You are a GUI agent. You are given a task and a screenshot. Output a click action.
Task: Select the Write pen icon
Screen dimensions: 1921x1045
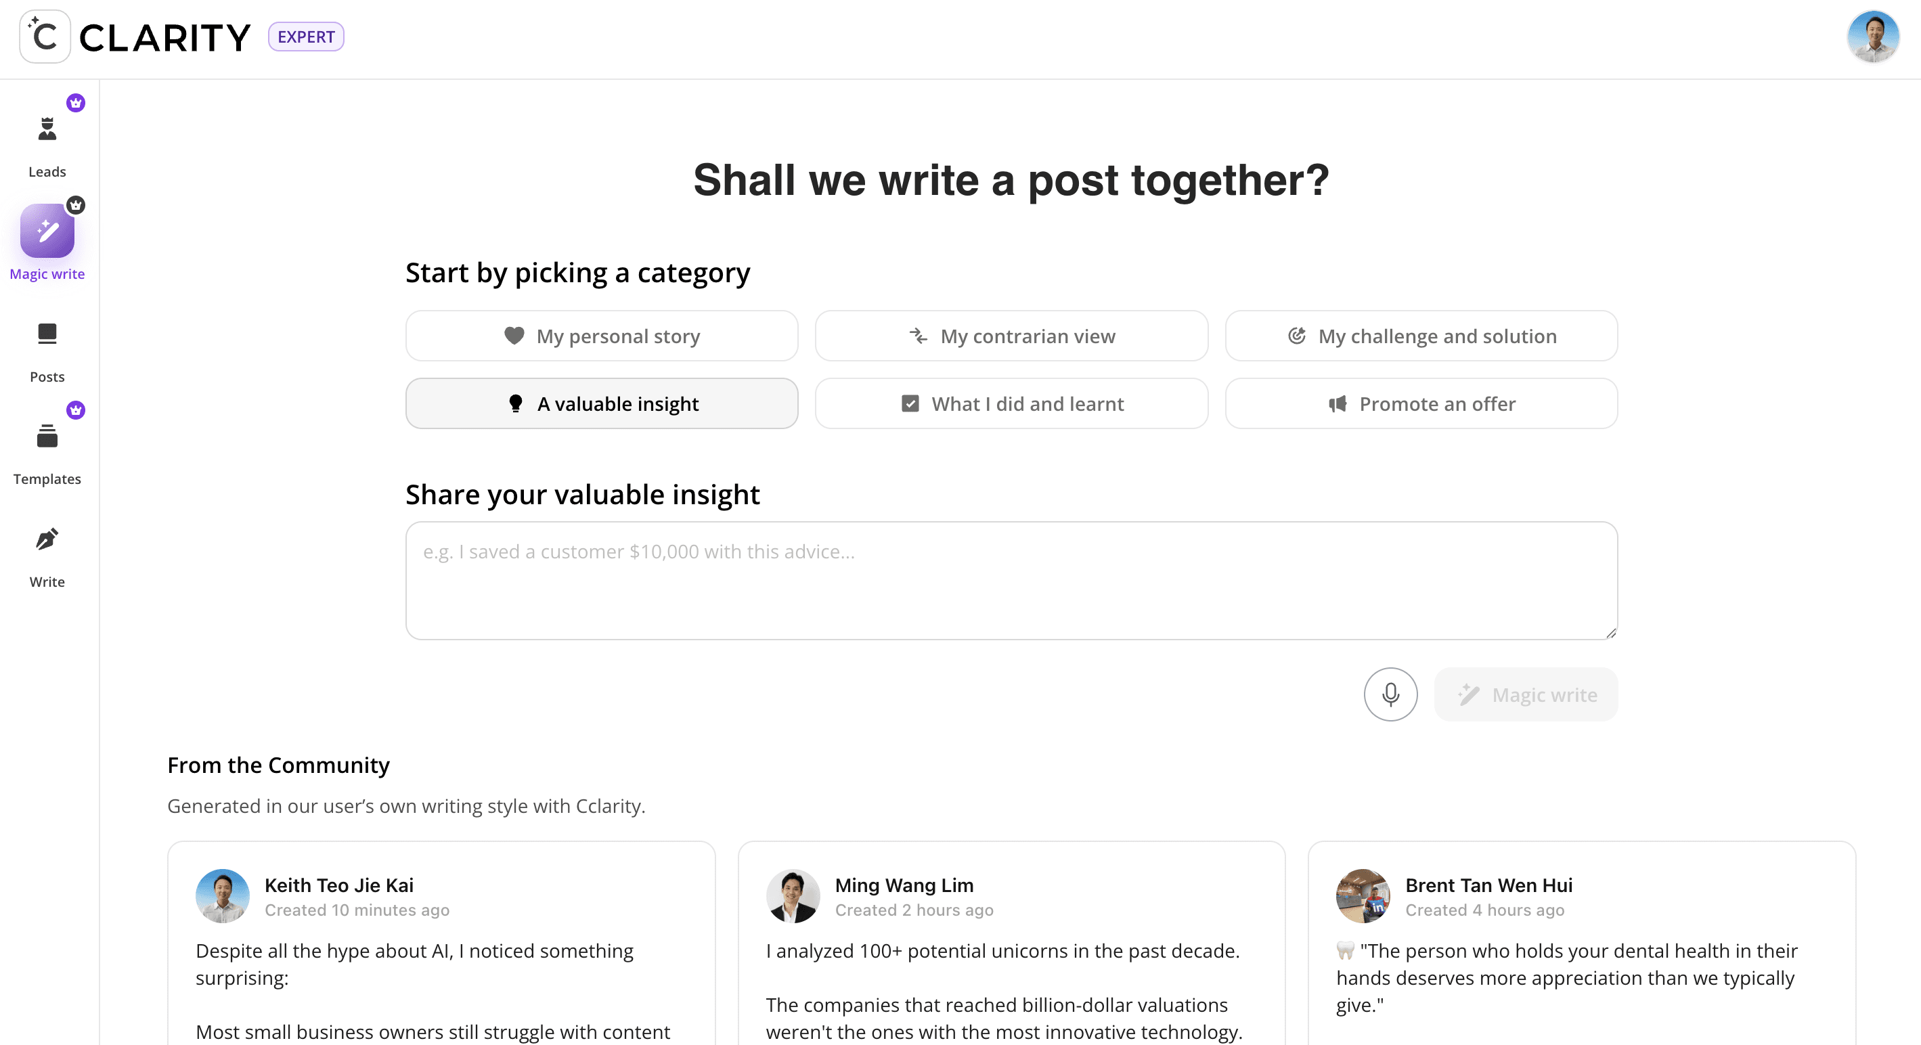click(x=46, y=539)
